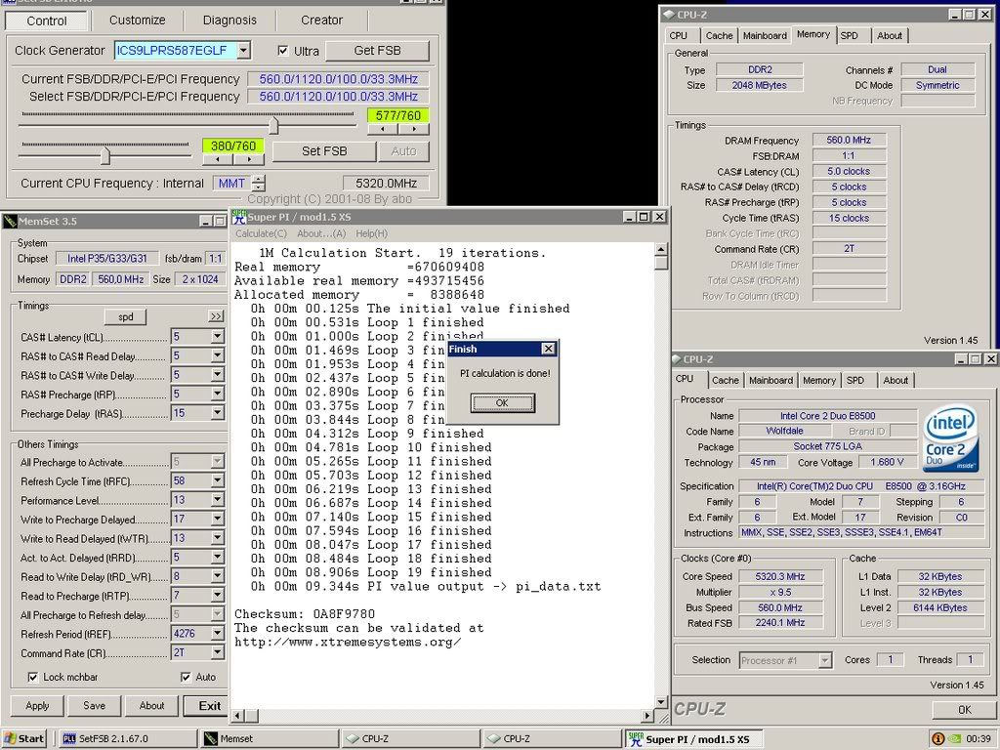Click the Apply button in MemSet
Image resolution: width=1000 pixels, height=750 pixels.
point(37,705)
